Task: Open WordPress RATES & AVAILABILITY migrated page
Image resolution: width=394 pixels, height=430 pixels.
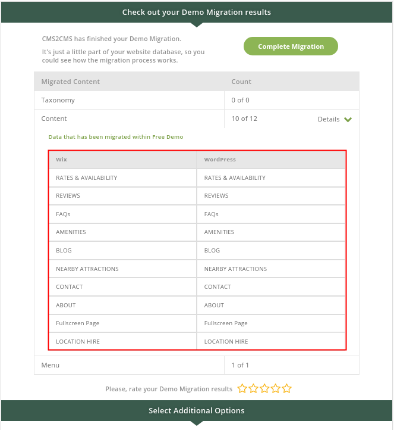Action: click(235, 177)
